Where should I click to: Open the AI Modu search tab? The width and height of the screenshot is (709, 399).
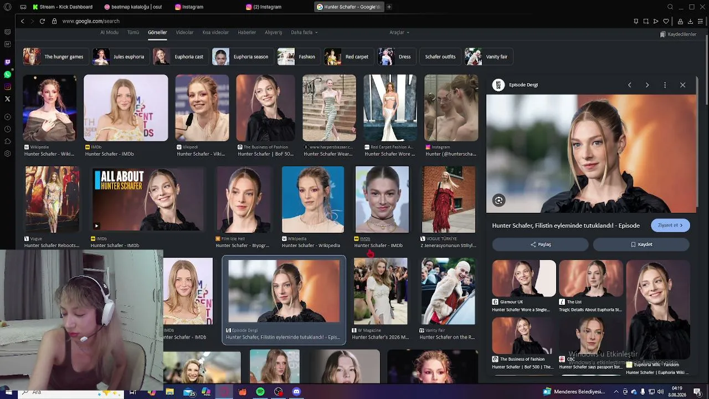pyautogui.click(x=109, y=33)
